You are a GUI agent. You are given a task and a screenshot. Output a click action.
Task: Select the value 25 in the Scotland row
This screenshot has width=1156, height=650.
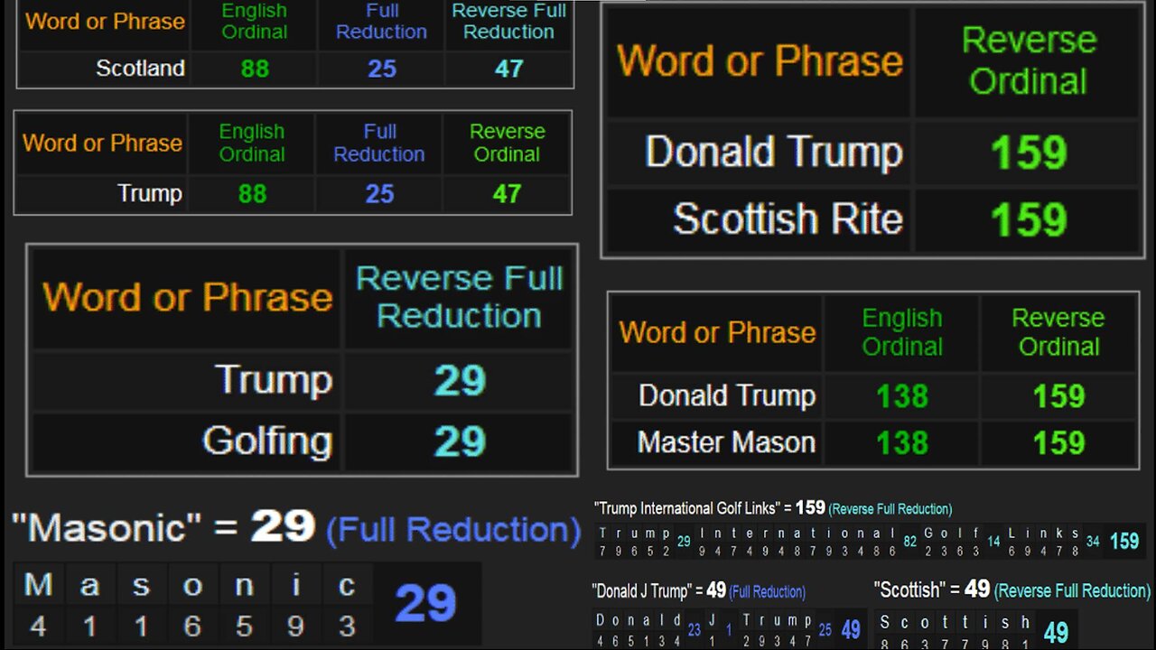tap(382, 69)
